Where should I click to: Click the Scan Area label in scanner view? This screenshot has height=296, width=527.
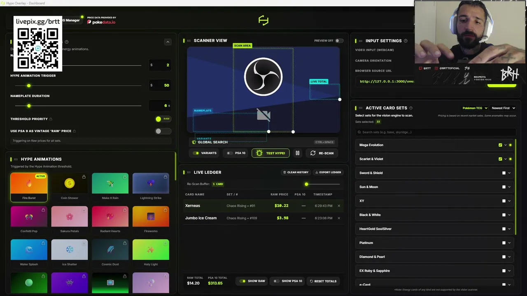242,46
